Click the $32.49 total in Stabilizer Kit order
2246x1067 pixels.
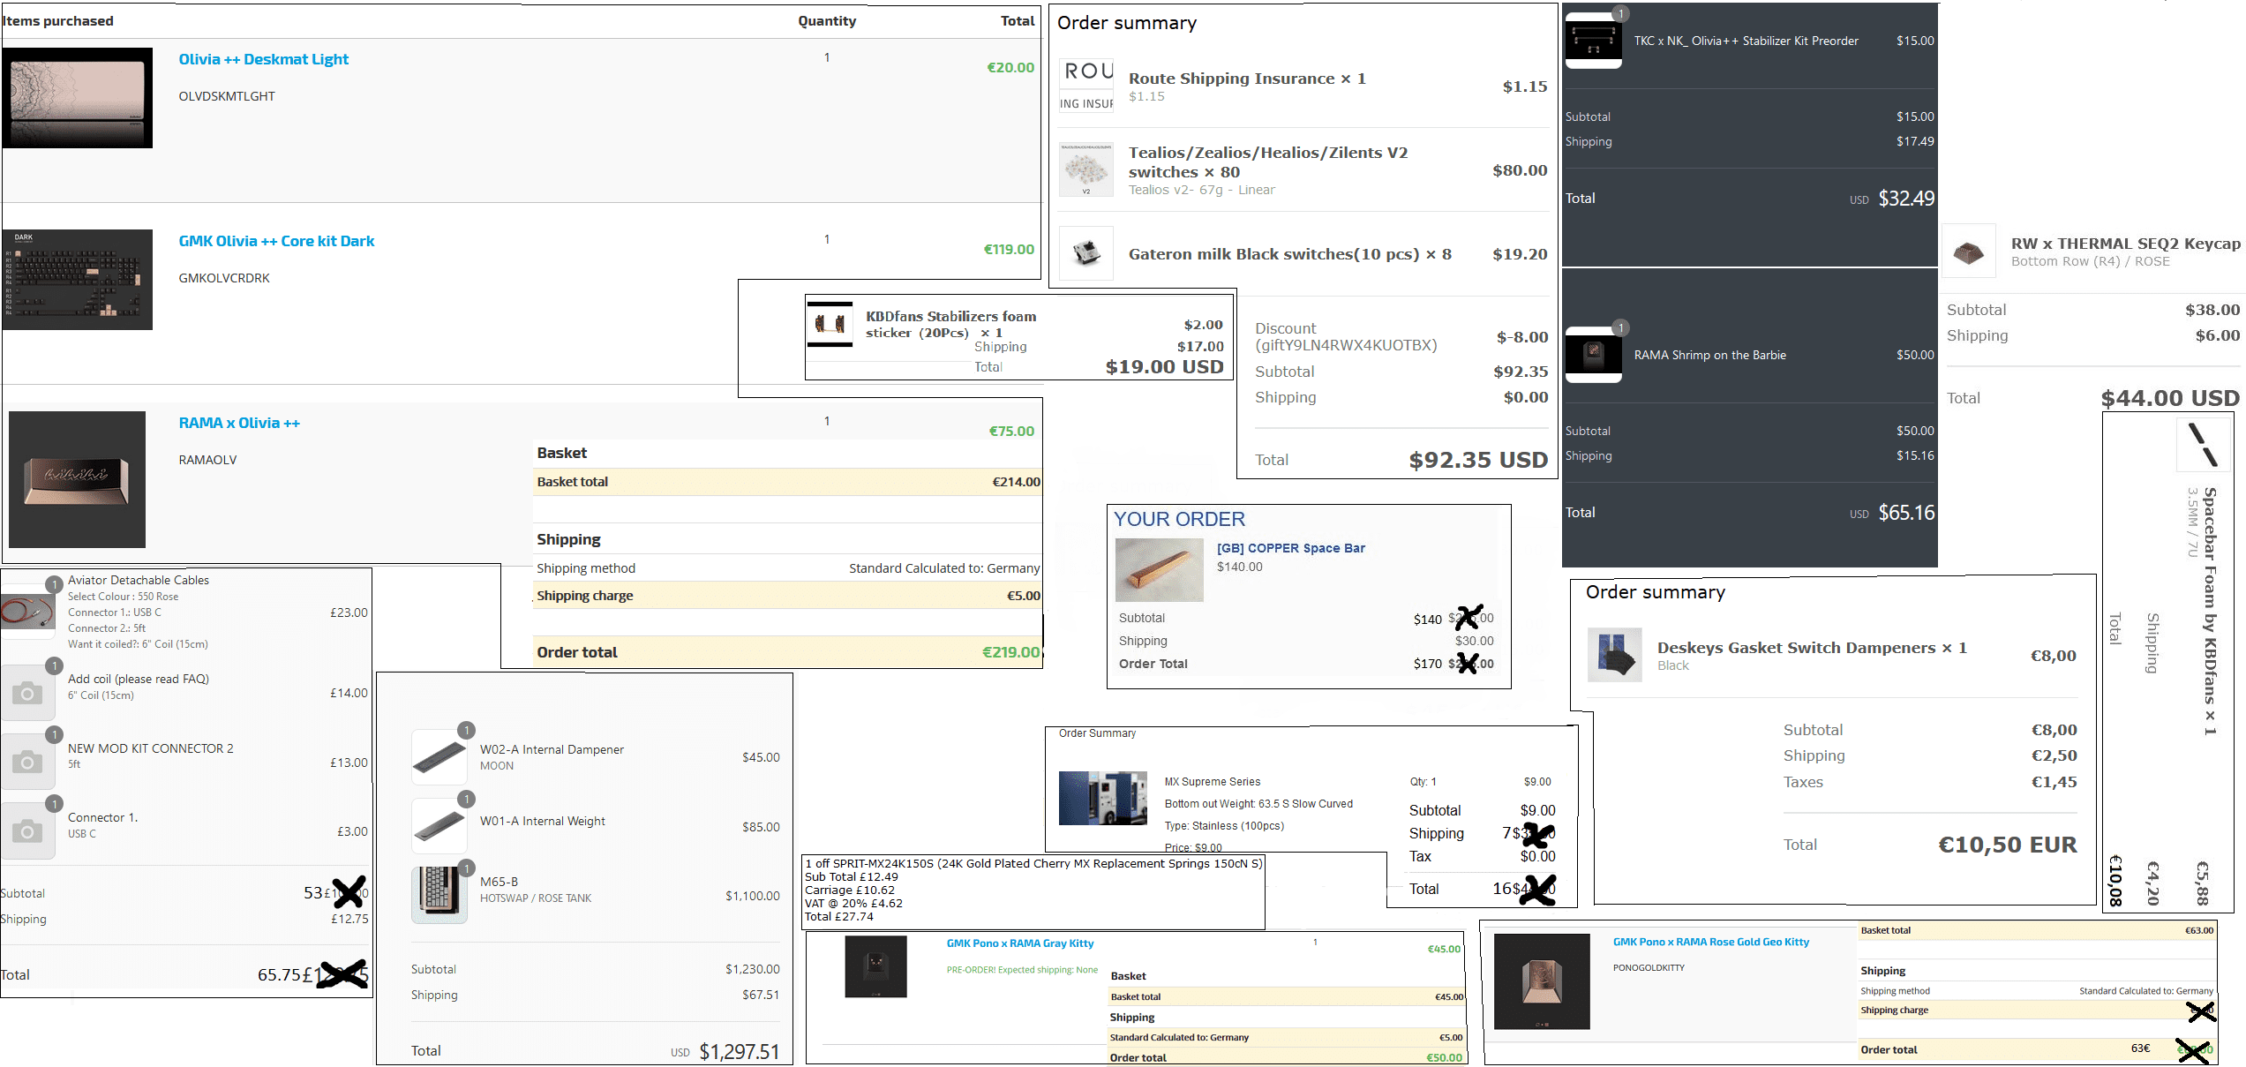[1906, 199]
